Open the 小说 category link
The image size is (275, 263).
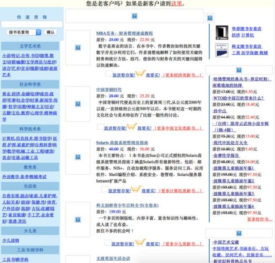[x=6, y=56]
